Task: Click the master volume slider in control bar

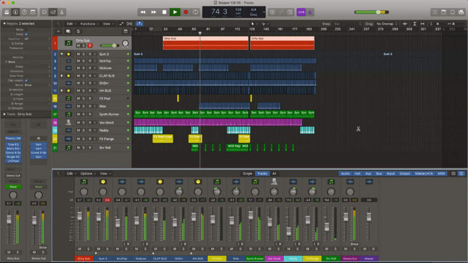Action: coord(372,12)
